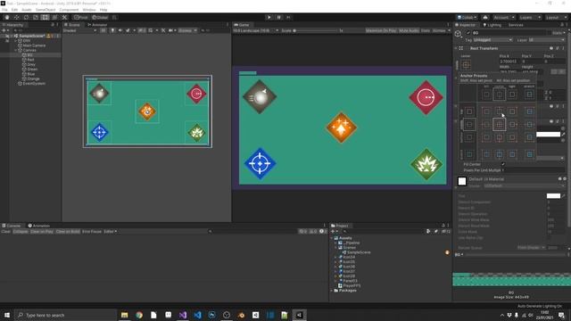Select the Red object in Hierarchy
The image size is (571, 321).
[30, 60]
